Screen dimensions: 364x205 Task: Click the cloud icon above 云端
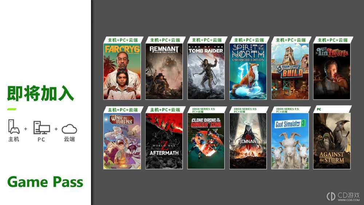[x=69, y=129]
